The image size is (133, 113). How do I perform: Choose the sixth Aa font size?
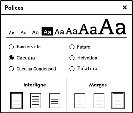72,31
